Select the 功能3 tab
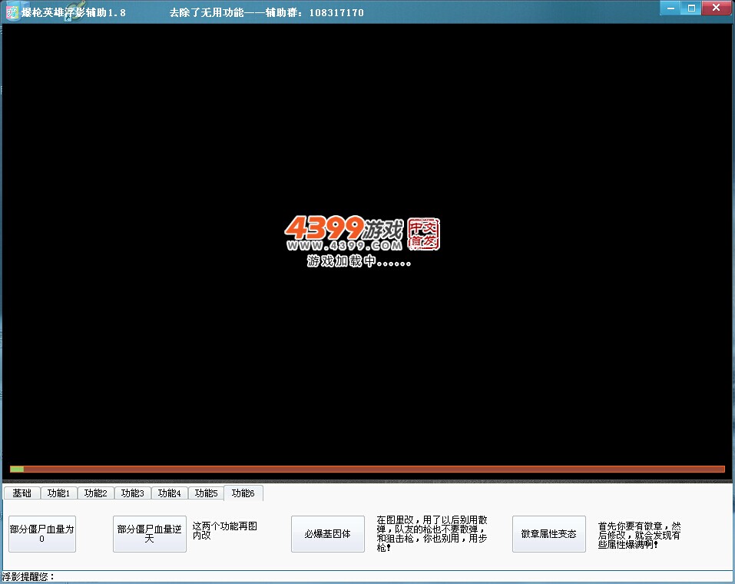Image resolution: width=735 pixels, height=584 pixels. [x=133, y=493]
